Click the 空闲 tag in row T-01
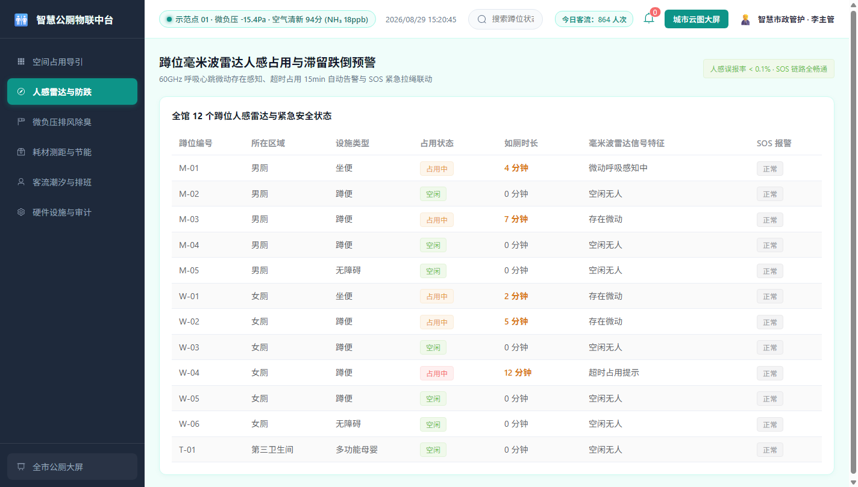The height and width of the screenshot is (487, 858). [x=433, y=450]
